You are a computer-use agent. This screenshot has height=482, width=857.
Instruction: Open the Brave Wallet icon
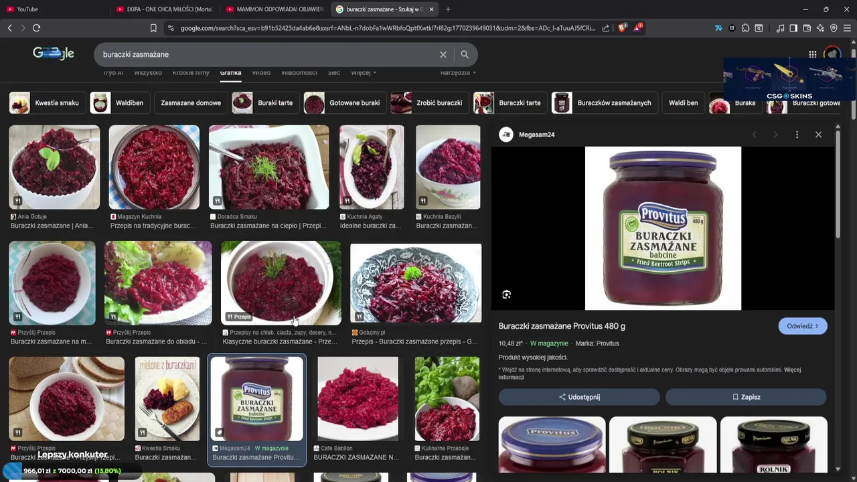[807, 28]
